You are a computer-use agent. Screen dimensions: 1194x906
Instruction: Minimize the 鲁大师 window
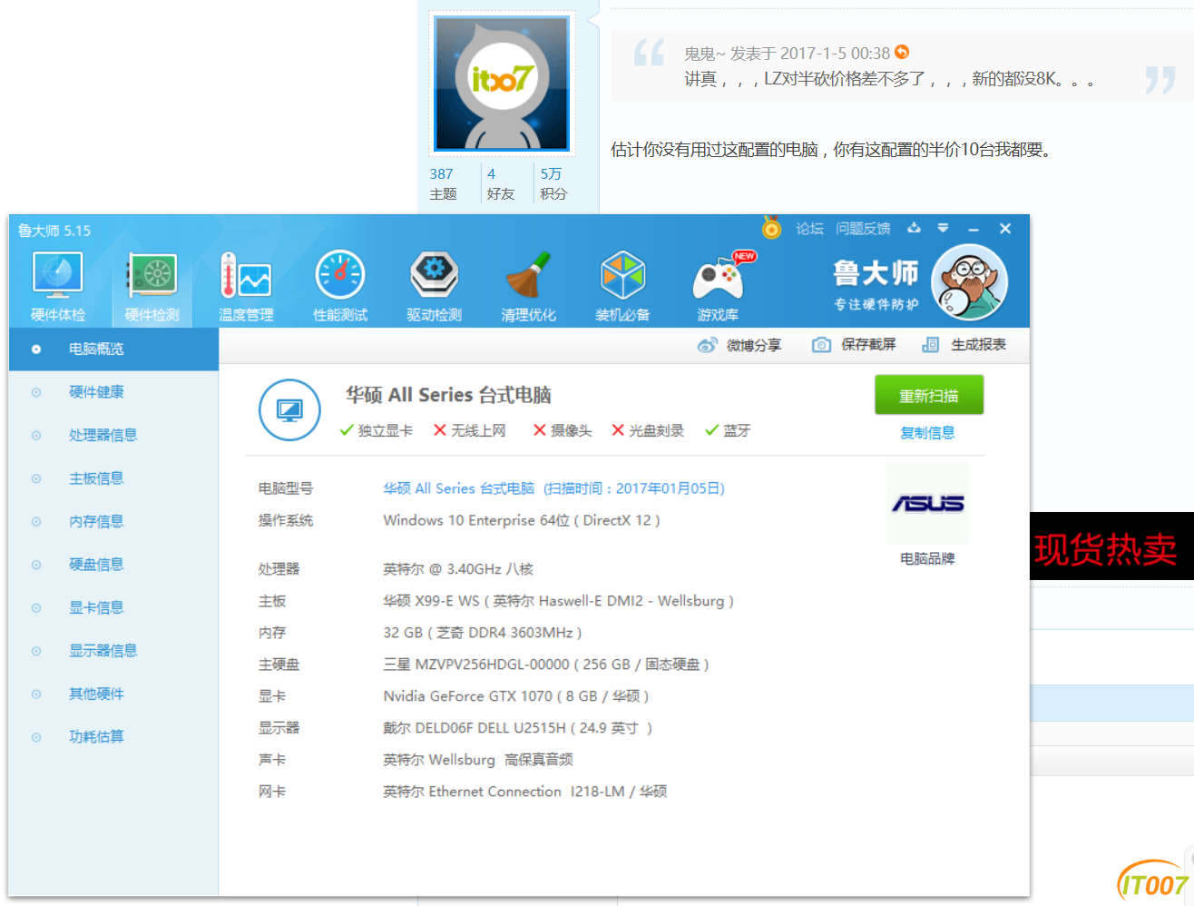(974, 229)
